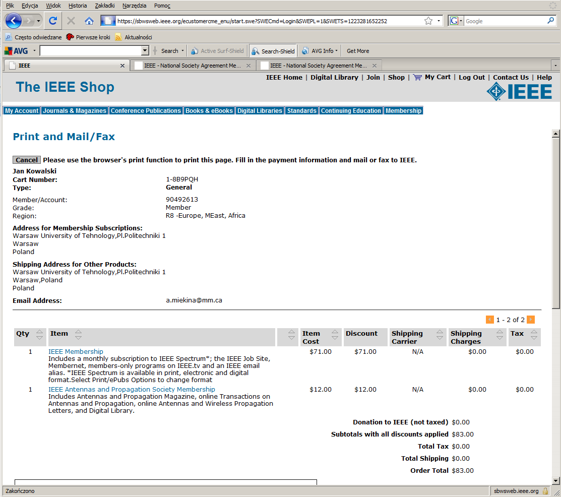Open the Help link
The image size is (561, 497).
click(x=544, y=77)
